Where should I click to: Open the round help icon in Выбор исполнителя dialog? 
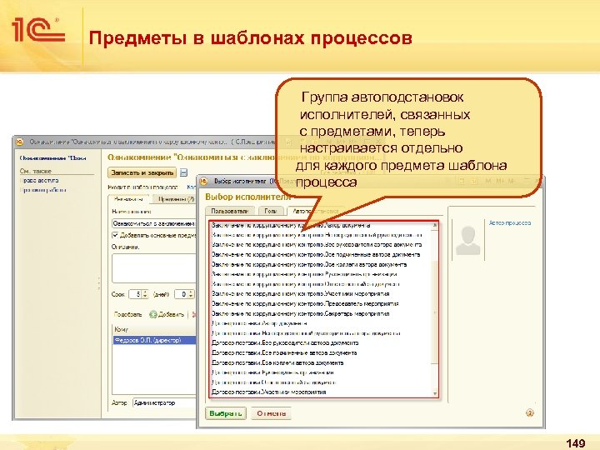pos(530,412)
